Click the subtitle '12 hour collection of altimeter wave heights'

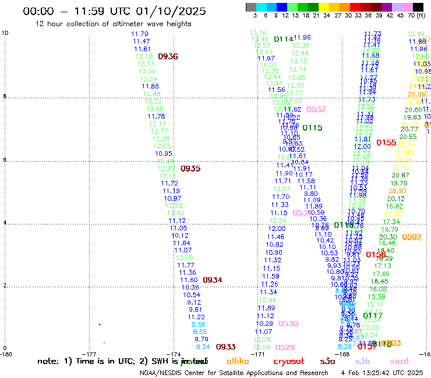tap(114, 24)
